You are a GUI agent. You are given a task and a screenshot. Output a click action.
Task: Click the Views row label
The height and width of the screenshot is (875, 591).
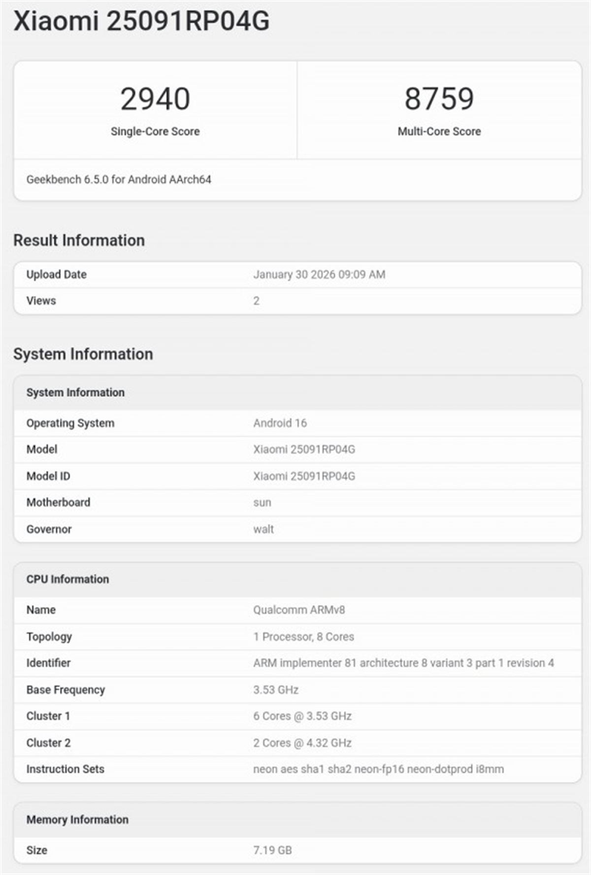(41, 301)
